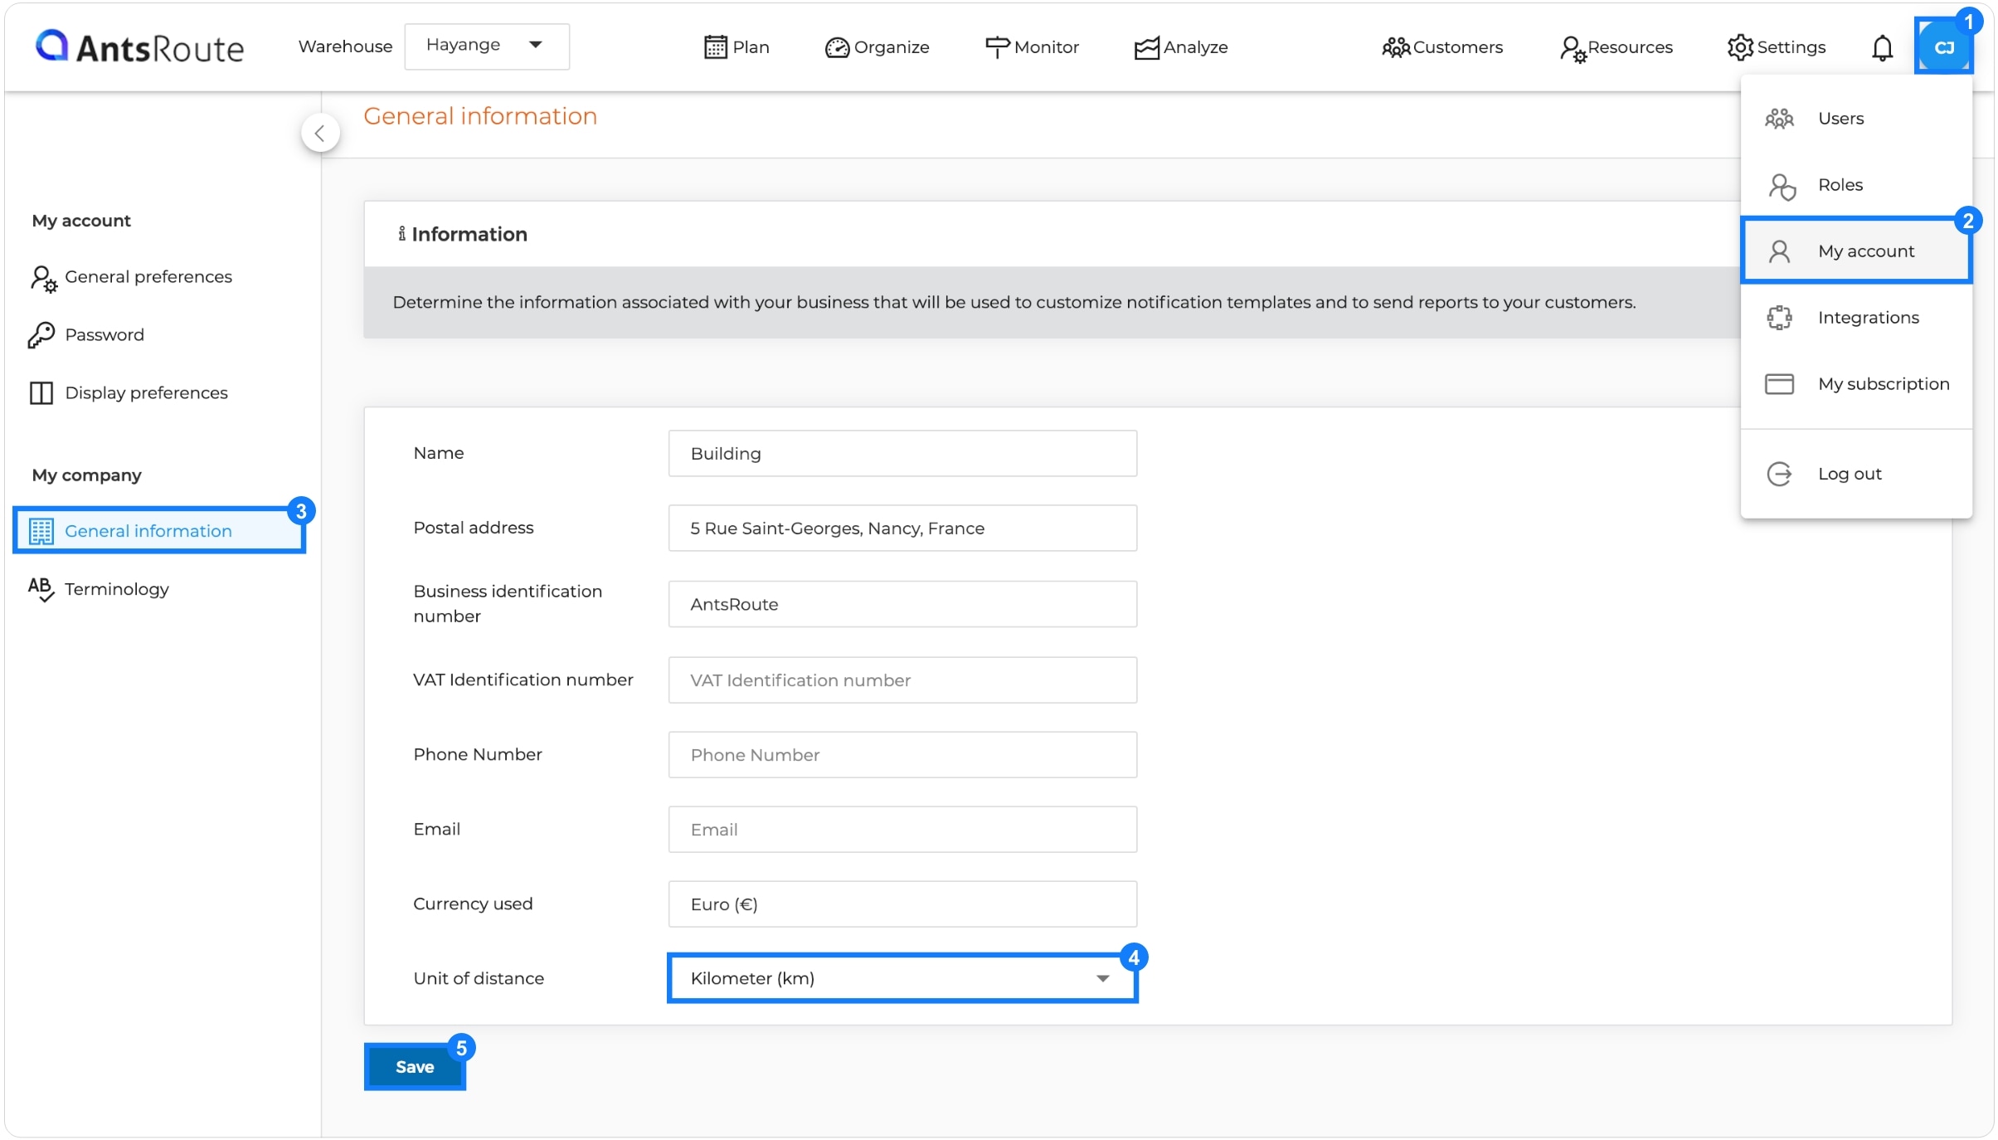Open the Resources section
Screen dimensions: 1998x1140
(x=1616, y=47)
